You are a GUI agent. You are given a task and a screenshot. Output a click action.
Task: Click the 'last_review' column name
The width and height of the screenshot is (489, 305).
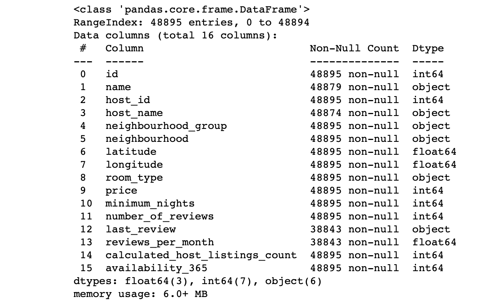140,229
